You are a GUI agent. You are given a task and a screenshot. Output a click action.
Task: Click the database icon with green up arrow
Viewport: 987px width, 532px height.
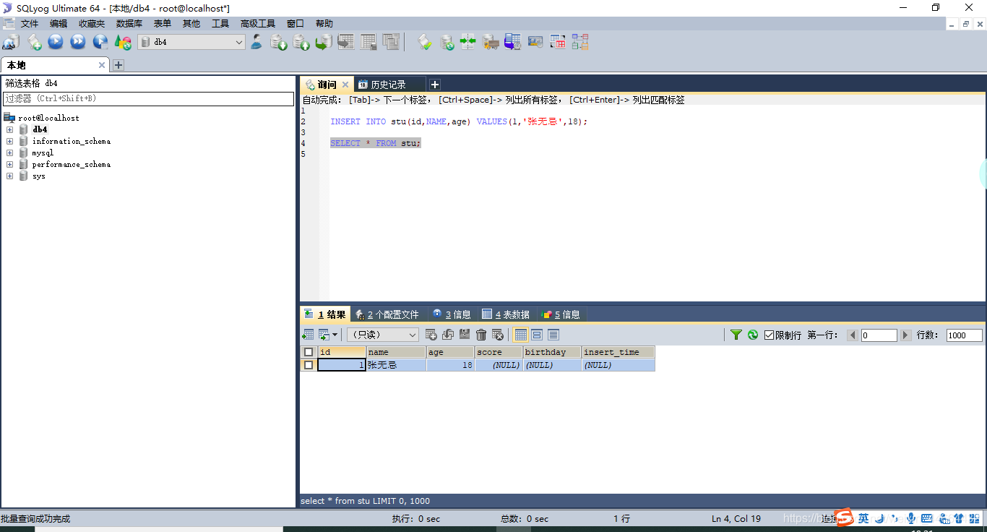(x=301, y=42)
